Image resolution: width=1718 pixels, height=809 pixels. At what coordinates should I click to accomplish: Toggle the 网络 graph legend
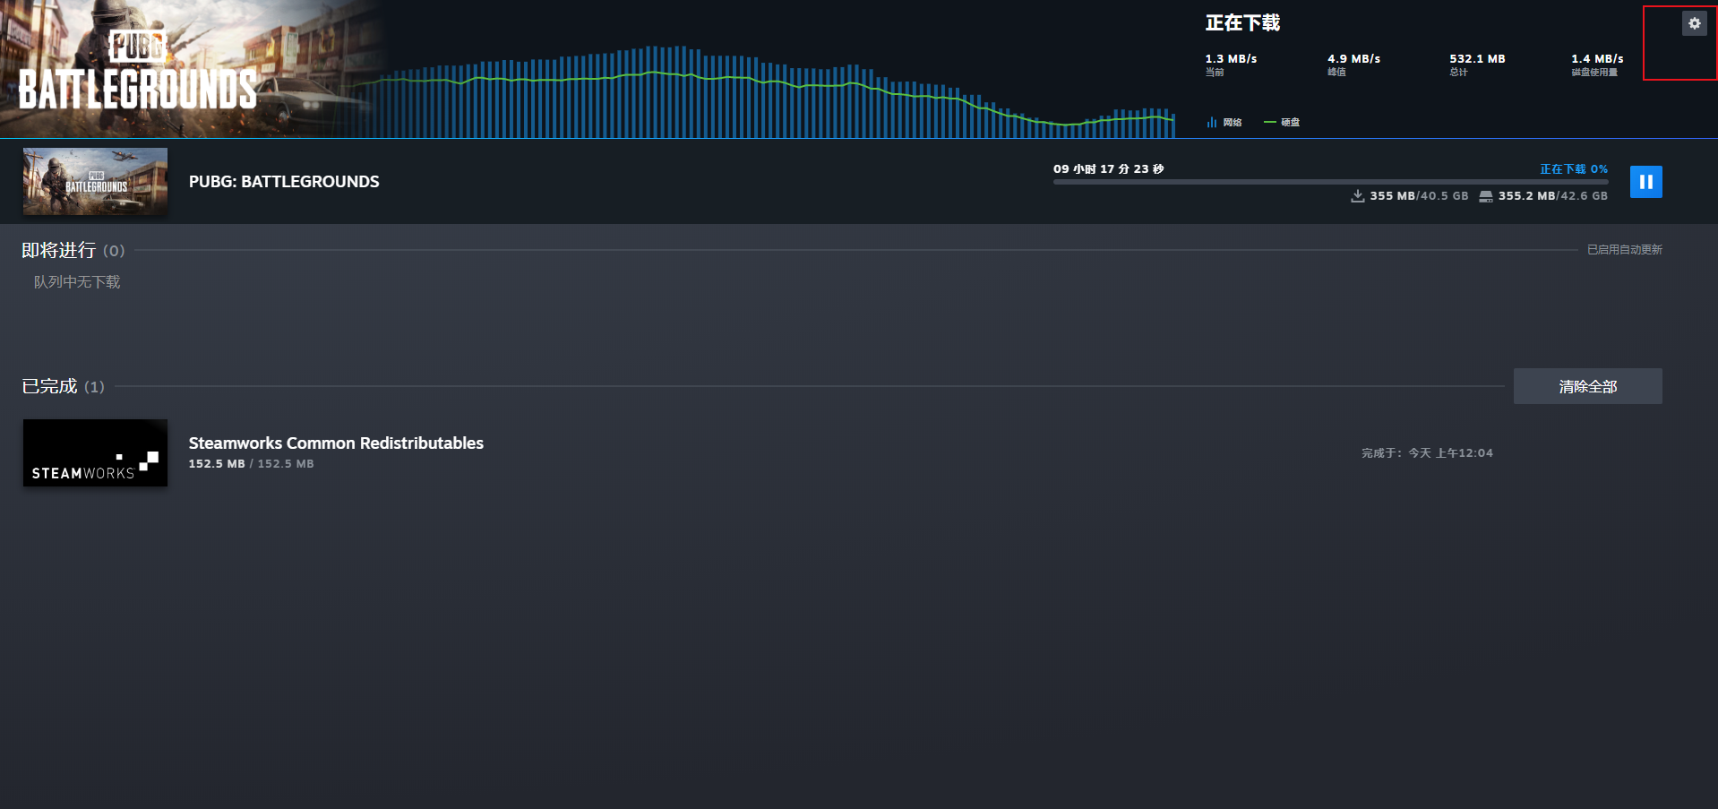[1224, 123]
